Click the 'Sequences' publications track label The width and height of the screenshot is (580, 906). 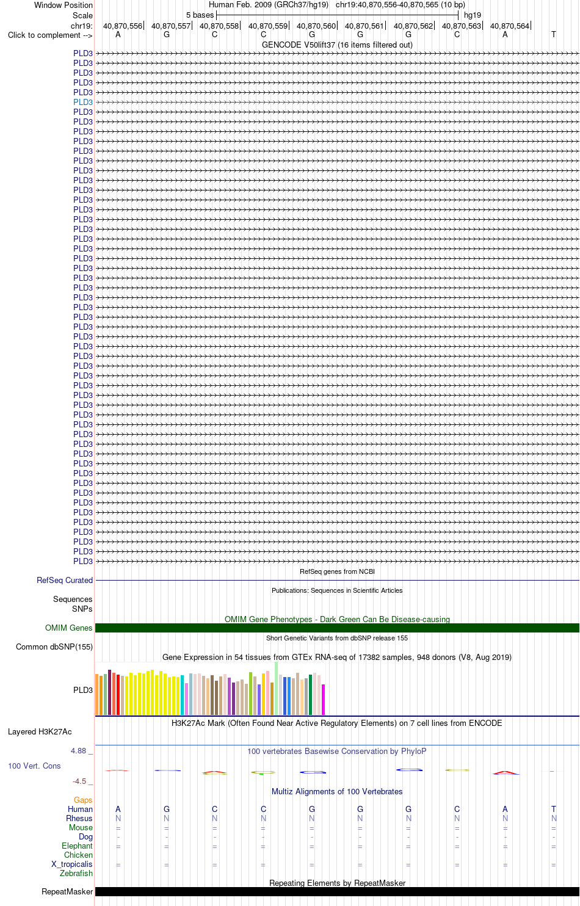click(73, 600)
